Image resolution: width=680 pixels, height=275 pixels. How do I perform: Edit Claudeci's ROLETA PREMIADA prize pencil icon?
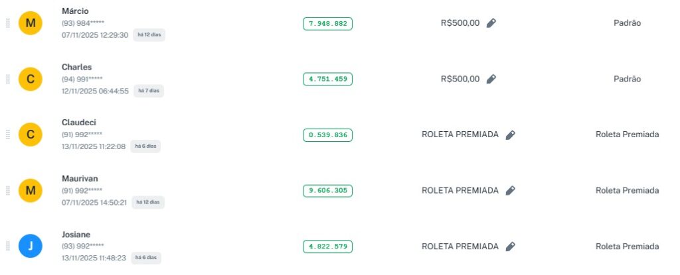(510, 135)
